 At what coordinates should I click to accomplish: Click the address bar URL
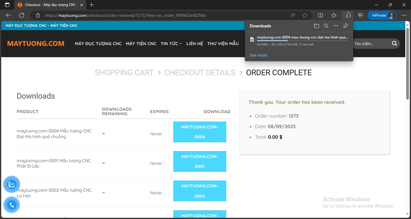125,15
